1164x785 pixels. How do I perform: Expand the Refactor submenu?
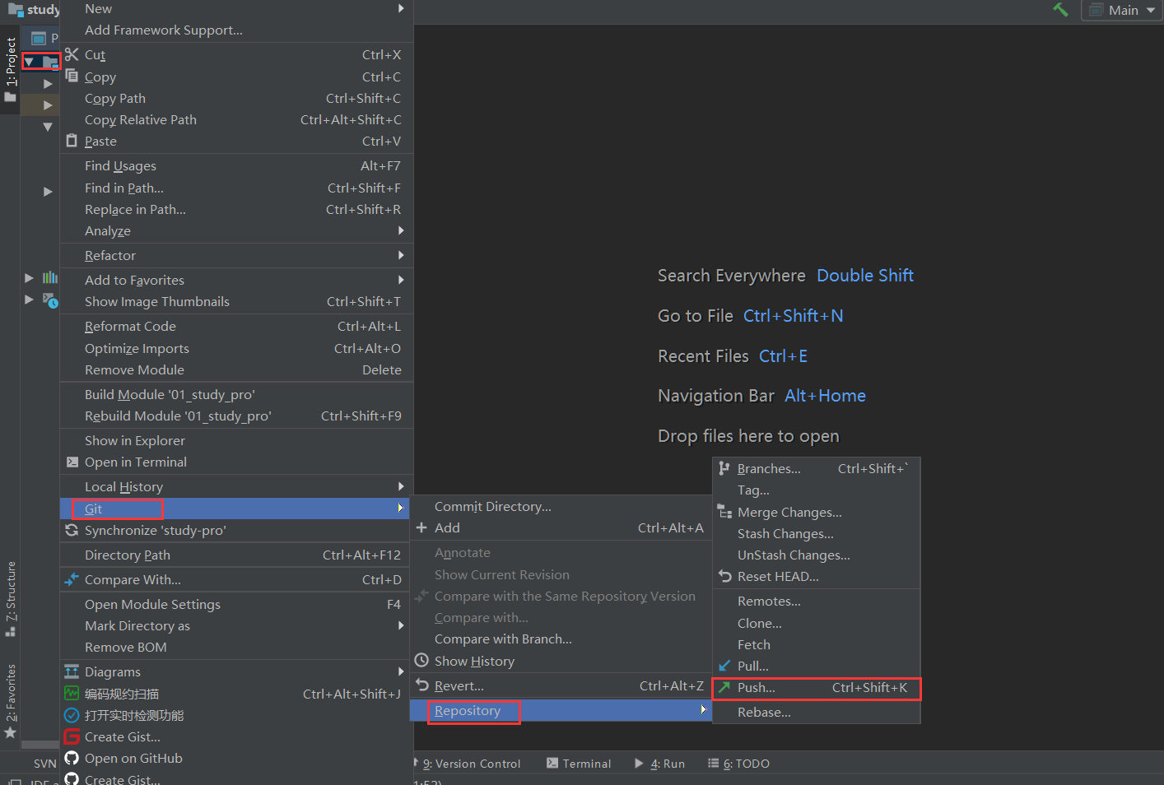[236, 255]
